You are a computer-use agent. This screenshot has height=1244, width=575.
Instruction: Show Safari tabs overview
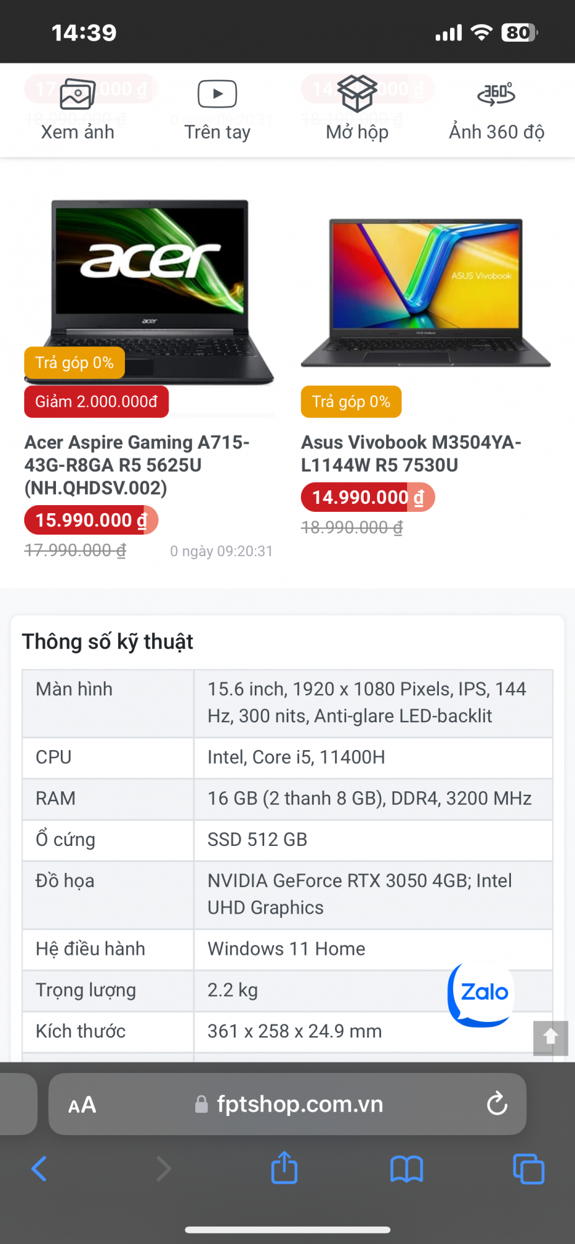528,1169
